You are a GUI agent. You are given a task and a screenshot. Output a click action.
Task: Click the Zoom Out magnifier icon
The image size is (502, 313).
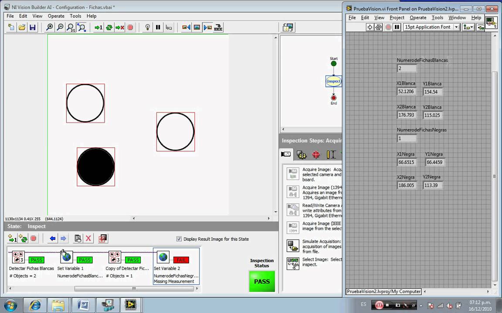click(60, 27)
